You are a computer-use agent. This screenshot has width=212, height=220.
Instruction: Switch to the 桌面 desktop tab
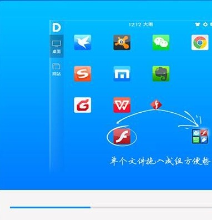pos(57,46)
